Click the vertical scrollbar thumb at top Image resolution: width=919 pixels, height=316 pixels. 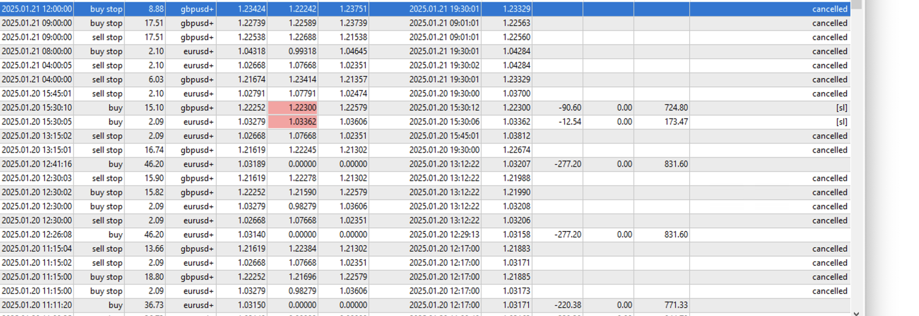click(856, 4)
